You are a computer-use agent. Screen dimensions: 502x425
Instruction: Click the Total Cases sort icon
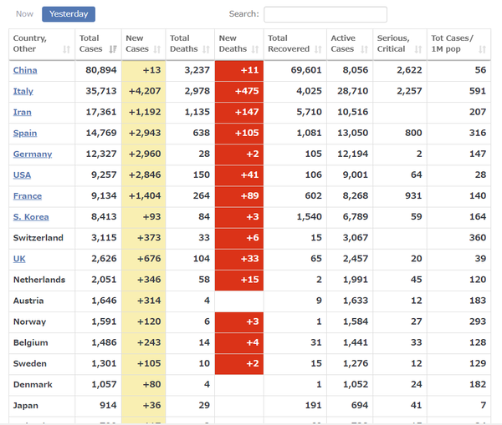tap(113, 50)
